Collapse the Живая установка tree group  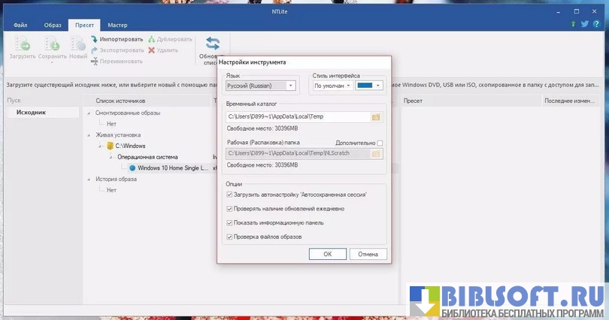coord(90,135)
